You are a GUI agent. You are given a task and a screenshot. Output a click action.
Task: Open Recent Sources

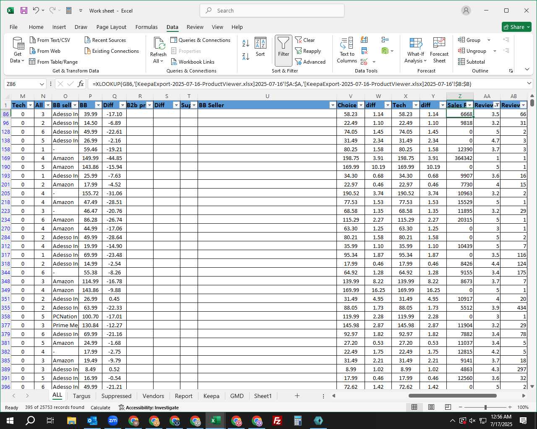tap(105, 40)
